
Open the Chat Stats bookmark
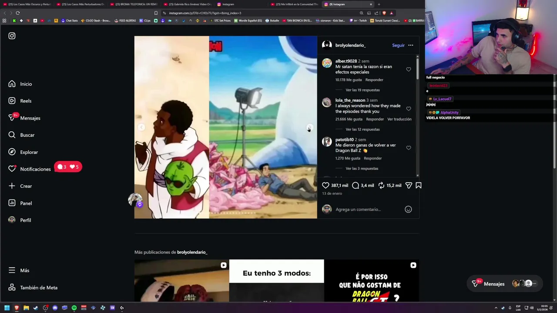click(69, 20)
